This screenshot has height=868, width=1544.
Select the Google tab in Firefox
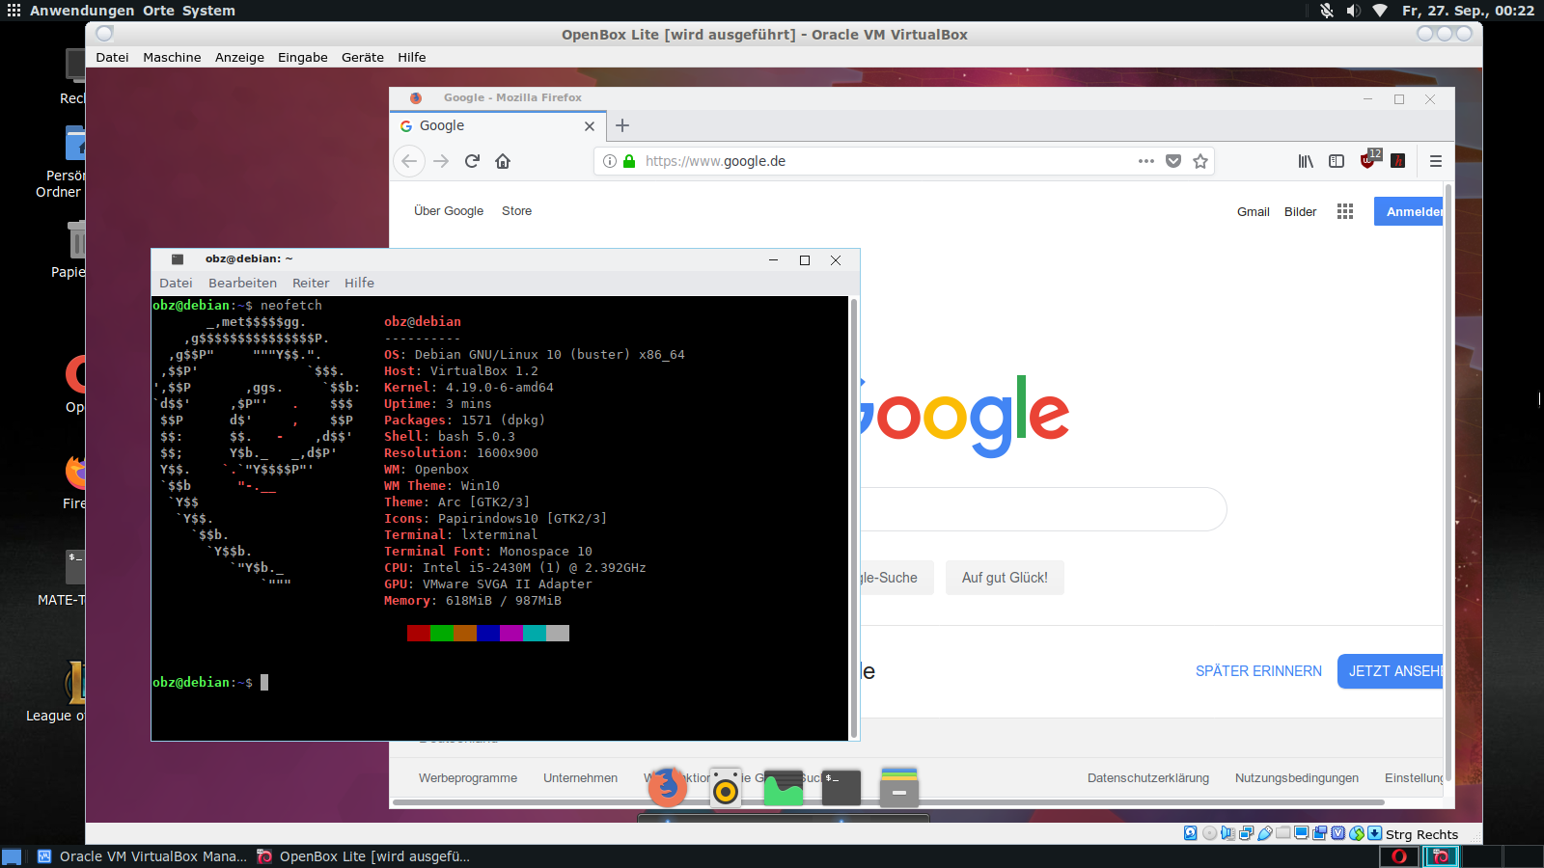coord(498,126)
